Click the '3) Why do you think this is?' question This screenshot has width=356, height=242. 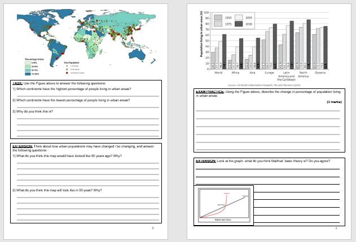click(x=33, y=111)
